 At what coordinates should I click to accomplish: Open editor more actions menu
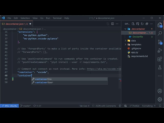[x=117, y=24]
